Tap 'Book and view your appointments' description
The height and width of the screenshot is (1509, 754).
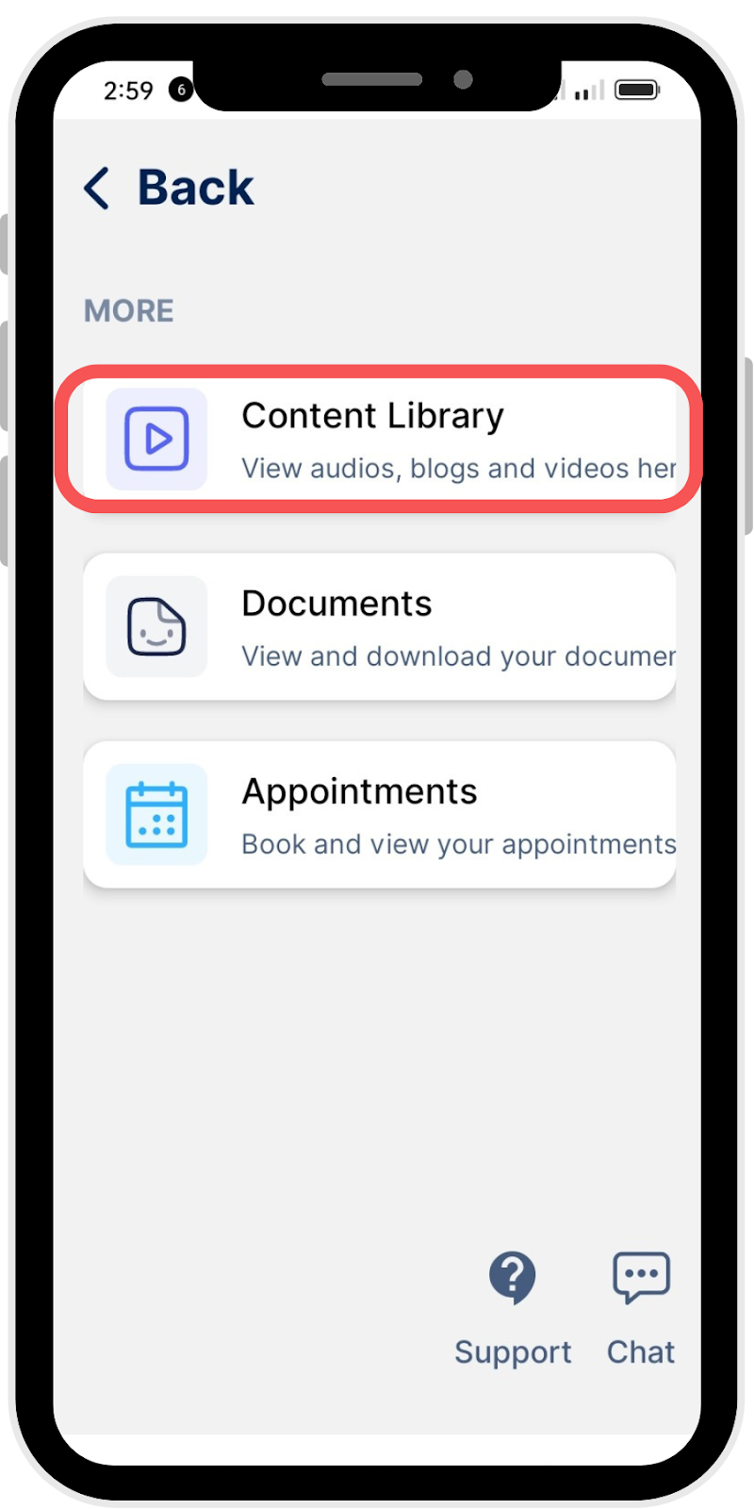(459, 843)
